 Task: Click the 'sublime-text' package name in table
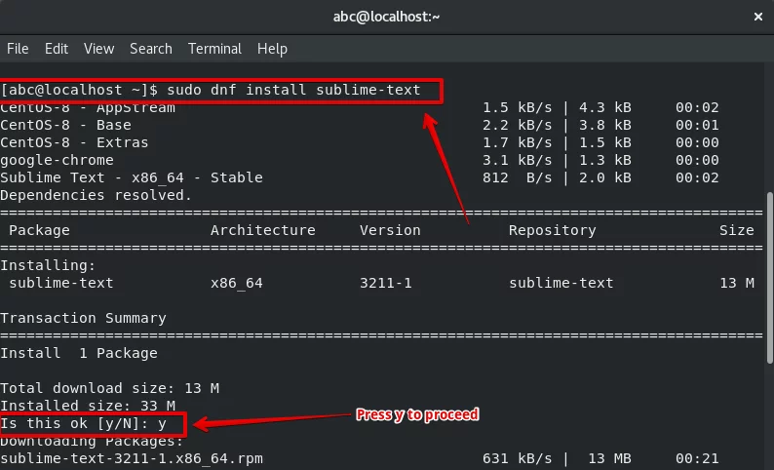pos(61,284)
